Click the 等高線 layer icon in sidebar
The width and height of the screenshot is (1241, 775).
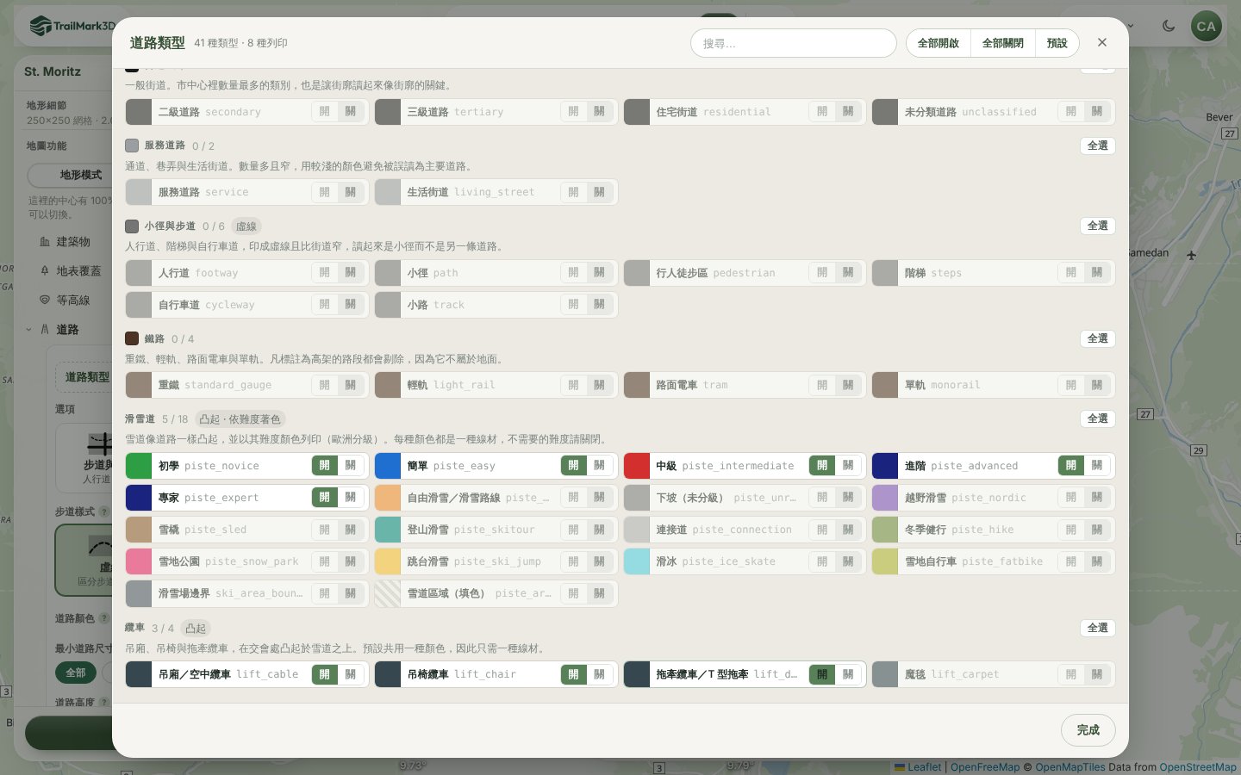coord(45,301)
